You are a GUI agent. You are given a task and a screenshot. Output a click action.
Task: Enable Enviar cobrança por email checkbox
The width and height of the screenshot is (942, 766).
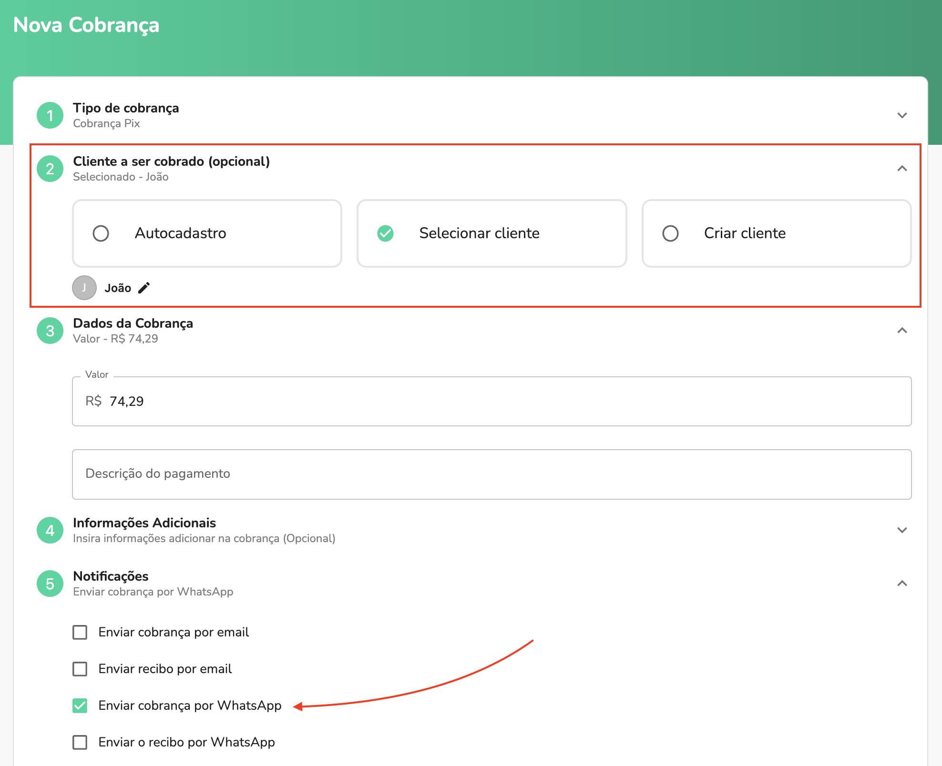pyautogui.click(x=80, y=632)
